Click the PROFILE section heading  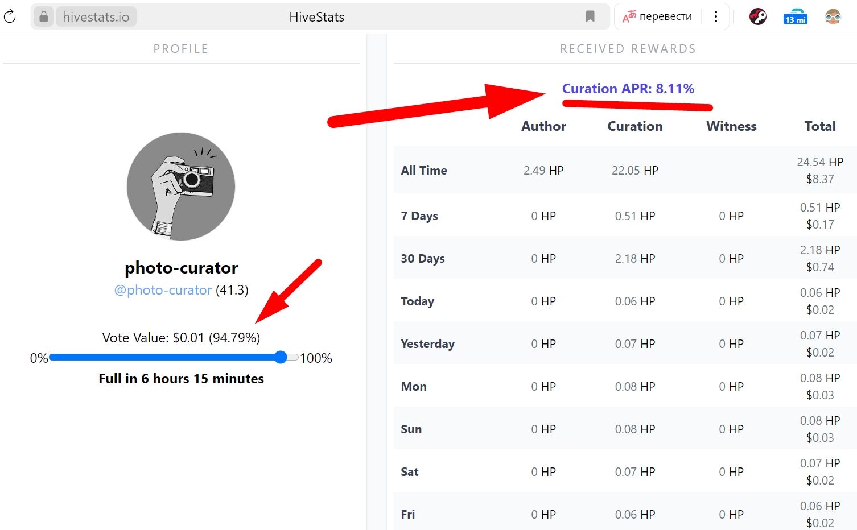click(x=181, y=49)
